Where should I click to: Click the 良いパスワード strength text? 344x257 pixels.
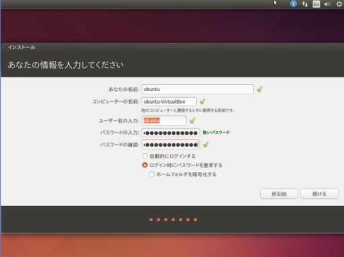point(216,133)
